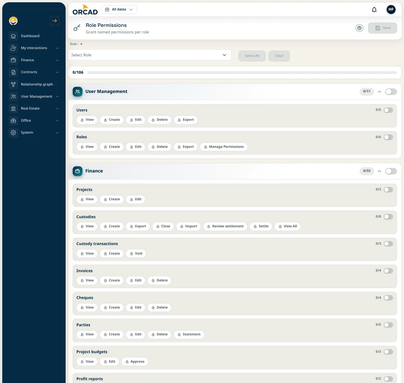Enable all Users permissions toggle
This screenshot has height=383, width=404.
pos(388,110)
